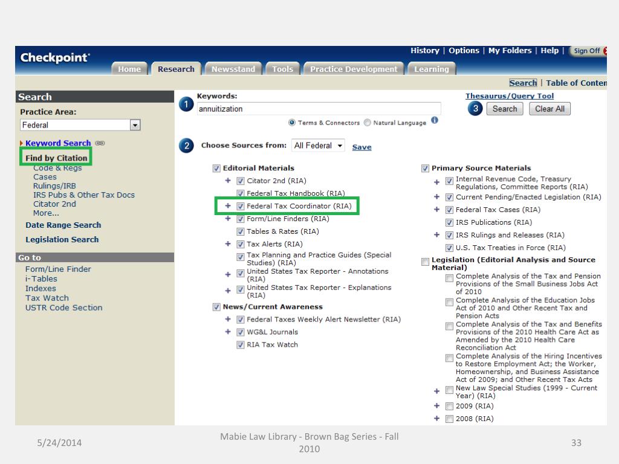Image resolution: width=619 pixels, height=464 pixels.
Task: Check New Law Special Studies checkbox
Action: click(449, 390)
